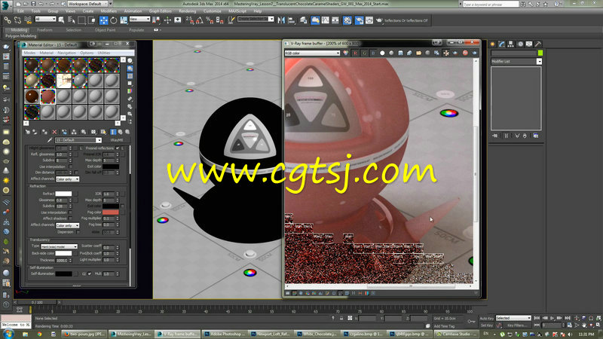The image size is (603, 339).
Task: Open the Hierarchy tab in command panel
Action: click(x=511, y=44)
